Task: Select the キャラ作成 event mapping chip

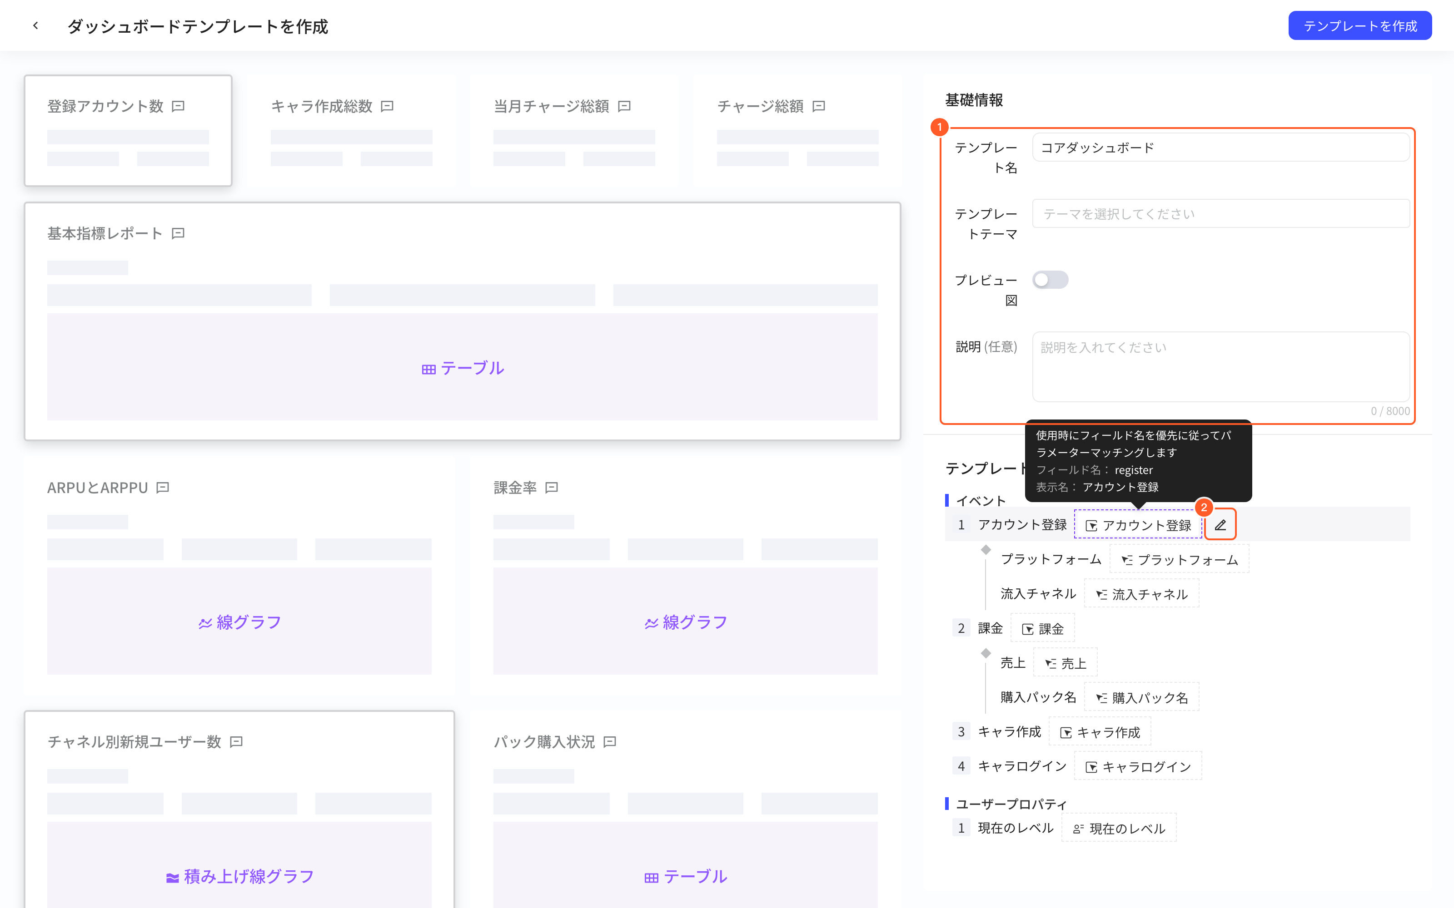Action: click(x=1100, y=732)
